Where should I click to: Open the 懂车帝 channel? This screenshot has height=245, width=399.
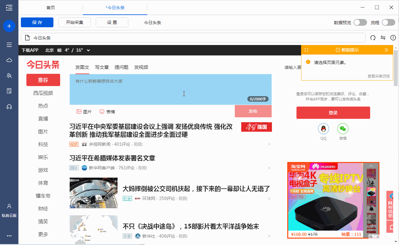tap(43, 196)
